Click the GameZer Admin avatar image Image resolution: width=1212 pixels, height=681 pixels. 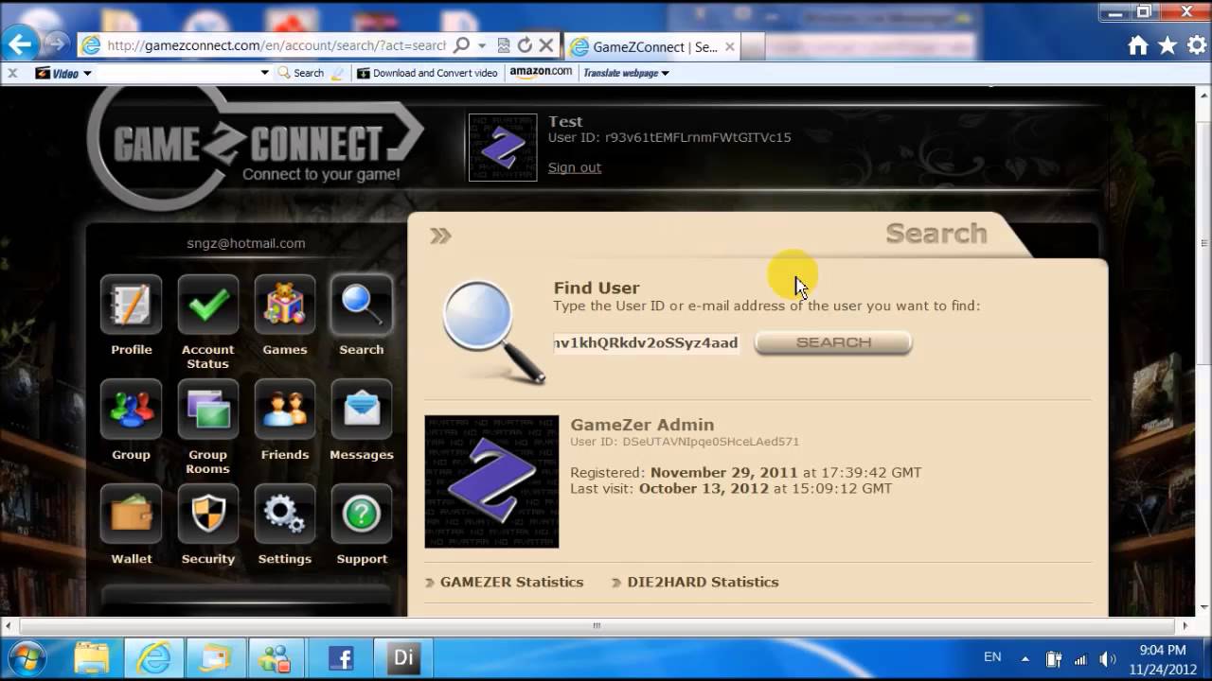pyautogui.click(x=491, y=481)
